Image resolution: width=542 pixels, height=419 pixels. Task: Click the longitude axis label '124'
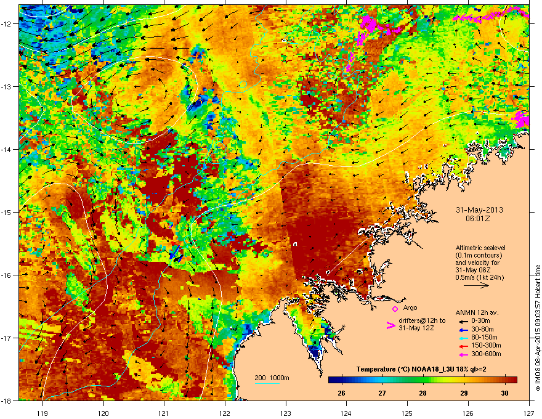click(x=346, y=413)
